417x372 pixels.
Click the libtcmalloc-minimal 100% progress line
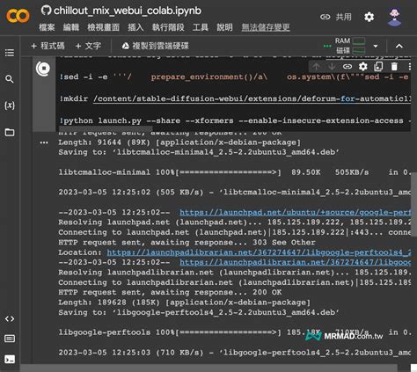click(234, 172)
